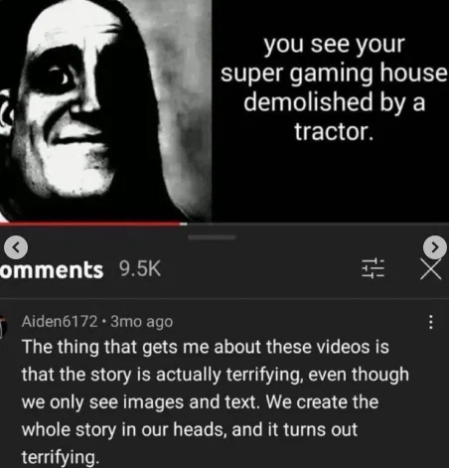Click Aiden6172's profile avatar
Viewport: 449px width, 468px height.
[x=3, y=326]
